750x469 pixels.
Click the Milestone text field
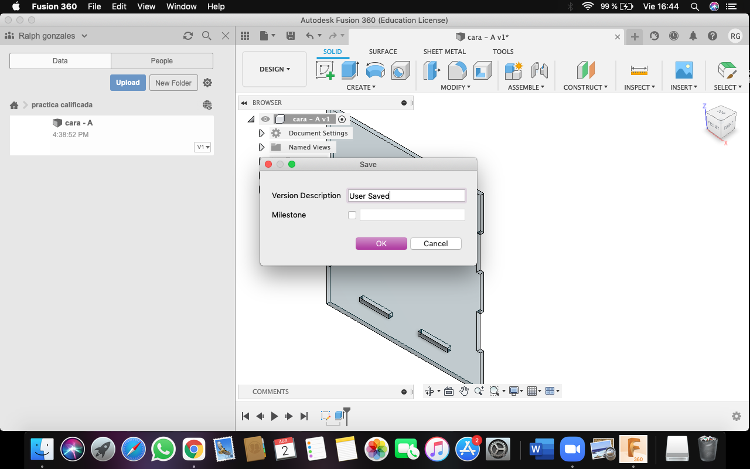point(412,215)
